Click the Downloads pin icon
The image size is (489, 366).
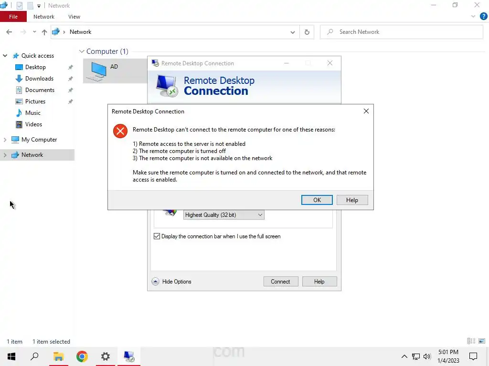tap(71, 79)
